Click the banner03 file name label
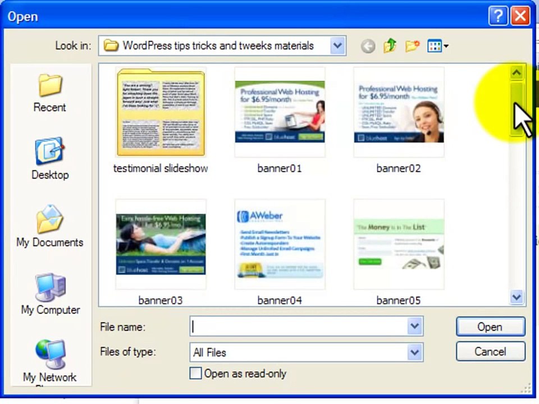 click(161, 300)
